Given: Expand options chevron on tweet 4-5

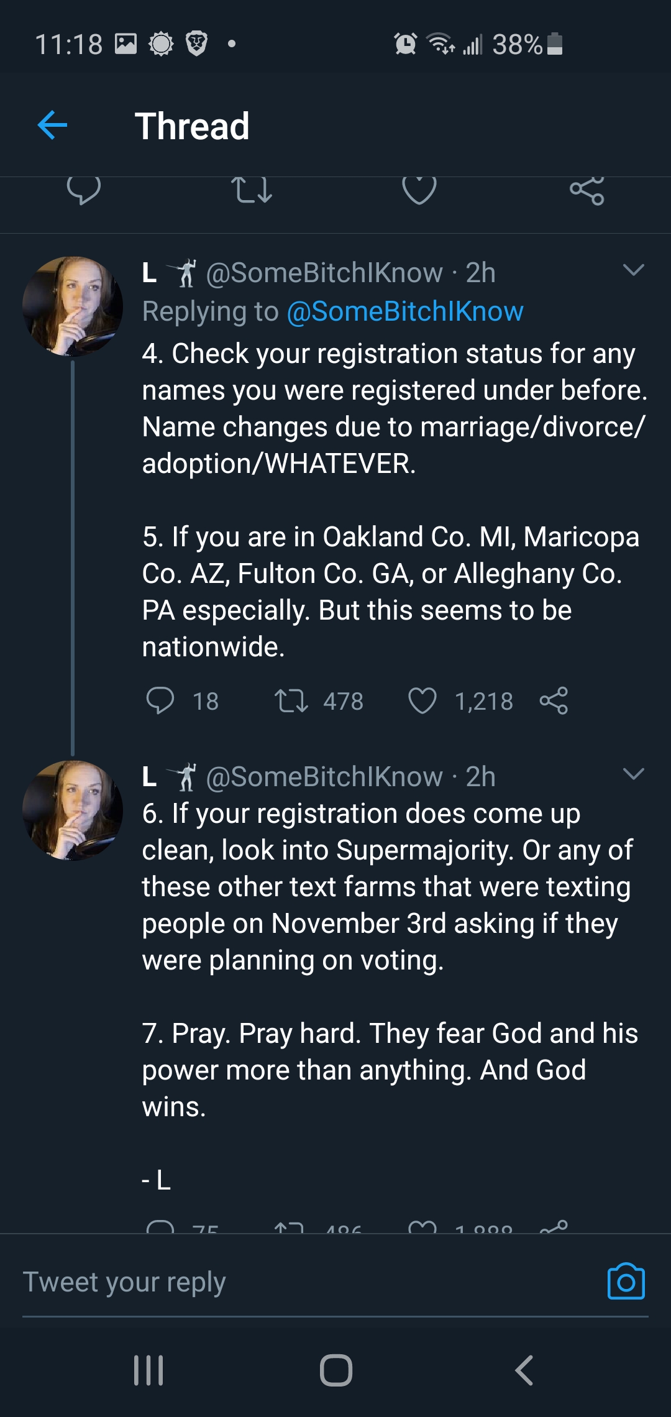Looking at the screenshot, I should (x=633, y=270).
